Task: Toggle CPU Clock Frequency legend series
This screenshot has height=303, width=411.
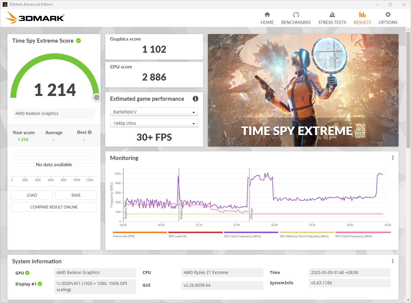Action: click(251, 235)
